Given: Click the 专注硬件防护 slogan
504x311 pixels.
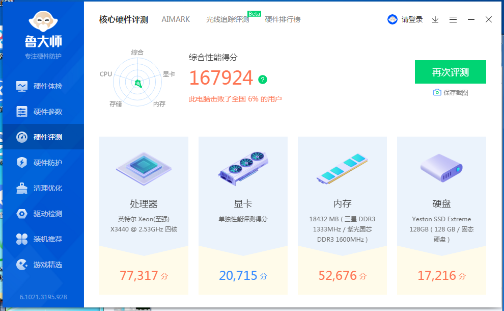Looking at the screenshot, I should pos(43,57).
